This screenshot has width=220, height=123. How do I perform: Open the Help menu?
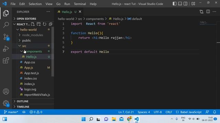93,4
